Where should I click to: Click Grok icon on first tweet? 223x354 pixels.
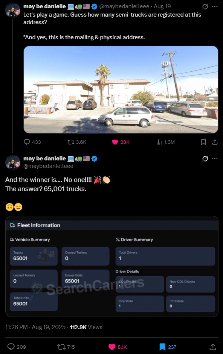point(205,6)
